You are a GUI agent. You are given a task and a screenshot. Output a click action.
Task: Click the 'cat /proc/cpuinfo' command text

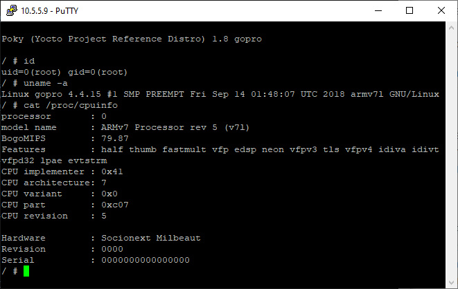pos(71,105)
